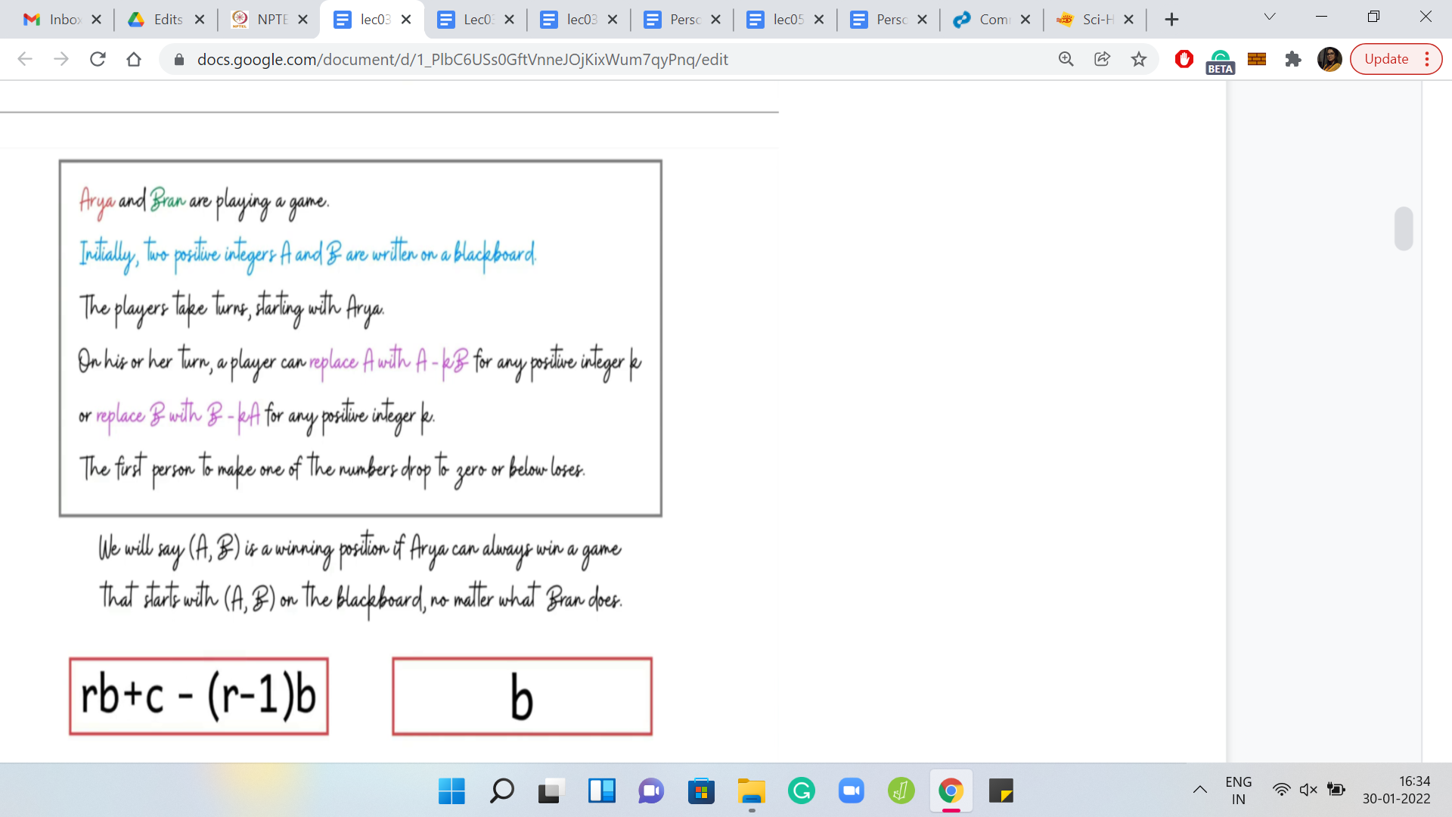Click the red adblocker extension icon
Image resolution: width=1452 pixels, height=817 pixels.
pos(1184,59)
